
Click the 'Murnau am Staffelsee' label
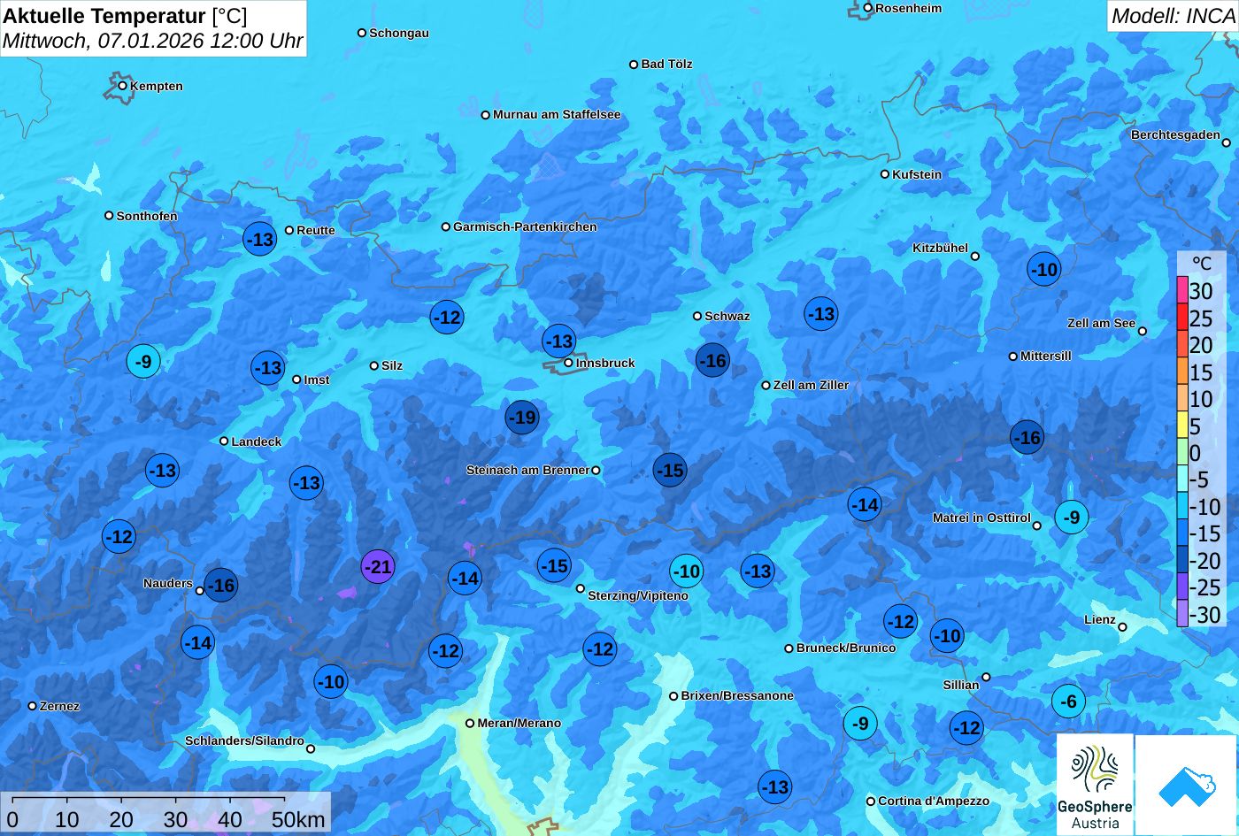tap(557, 114)
